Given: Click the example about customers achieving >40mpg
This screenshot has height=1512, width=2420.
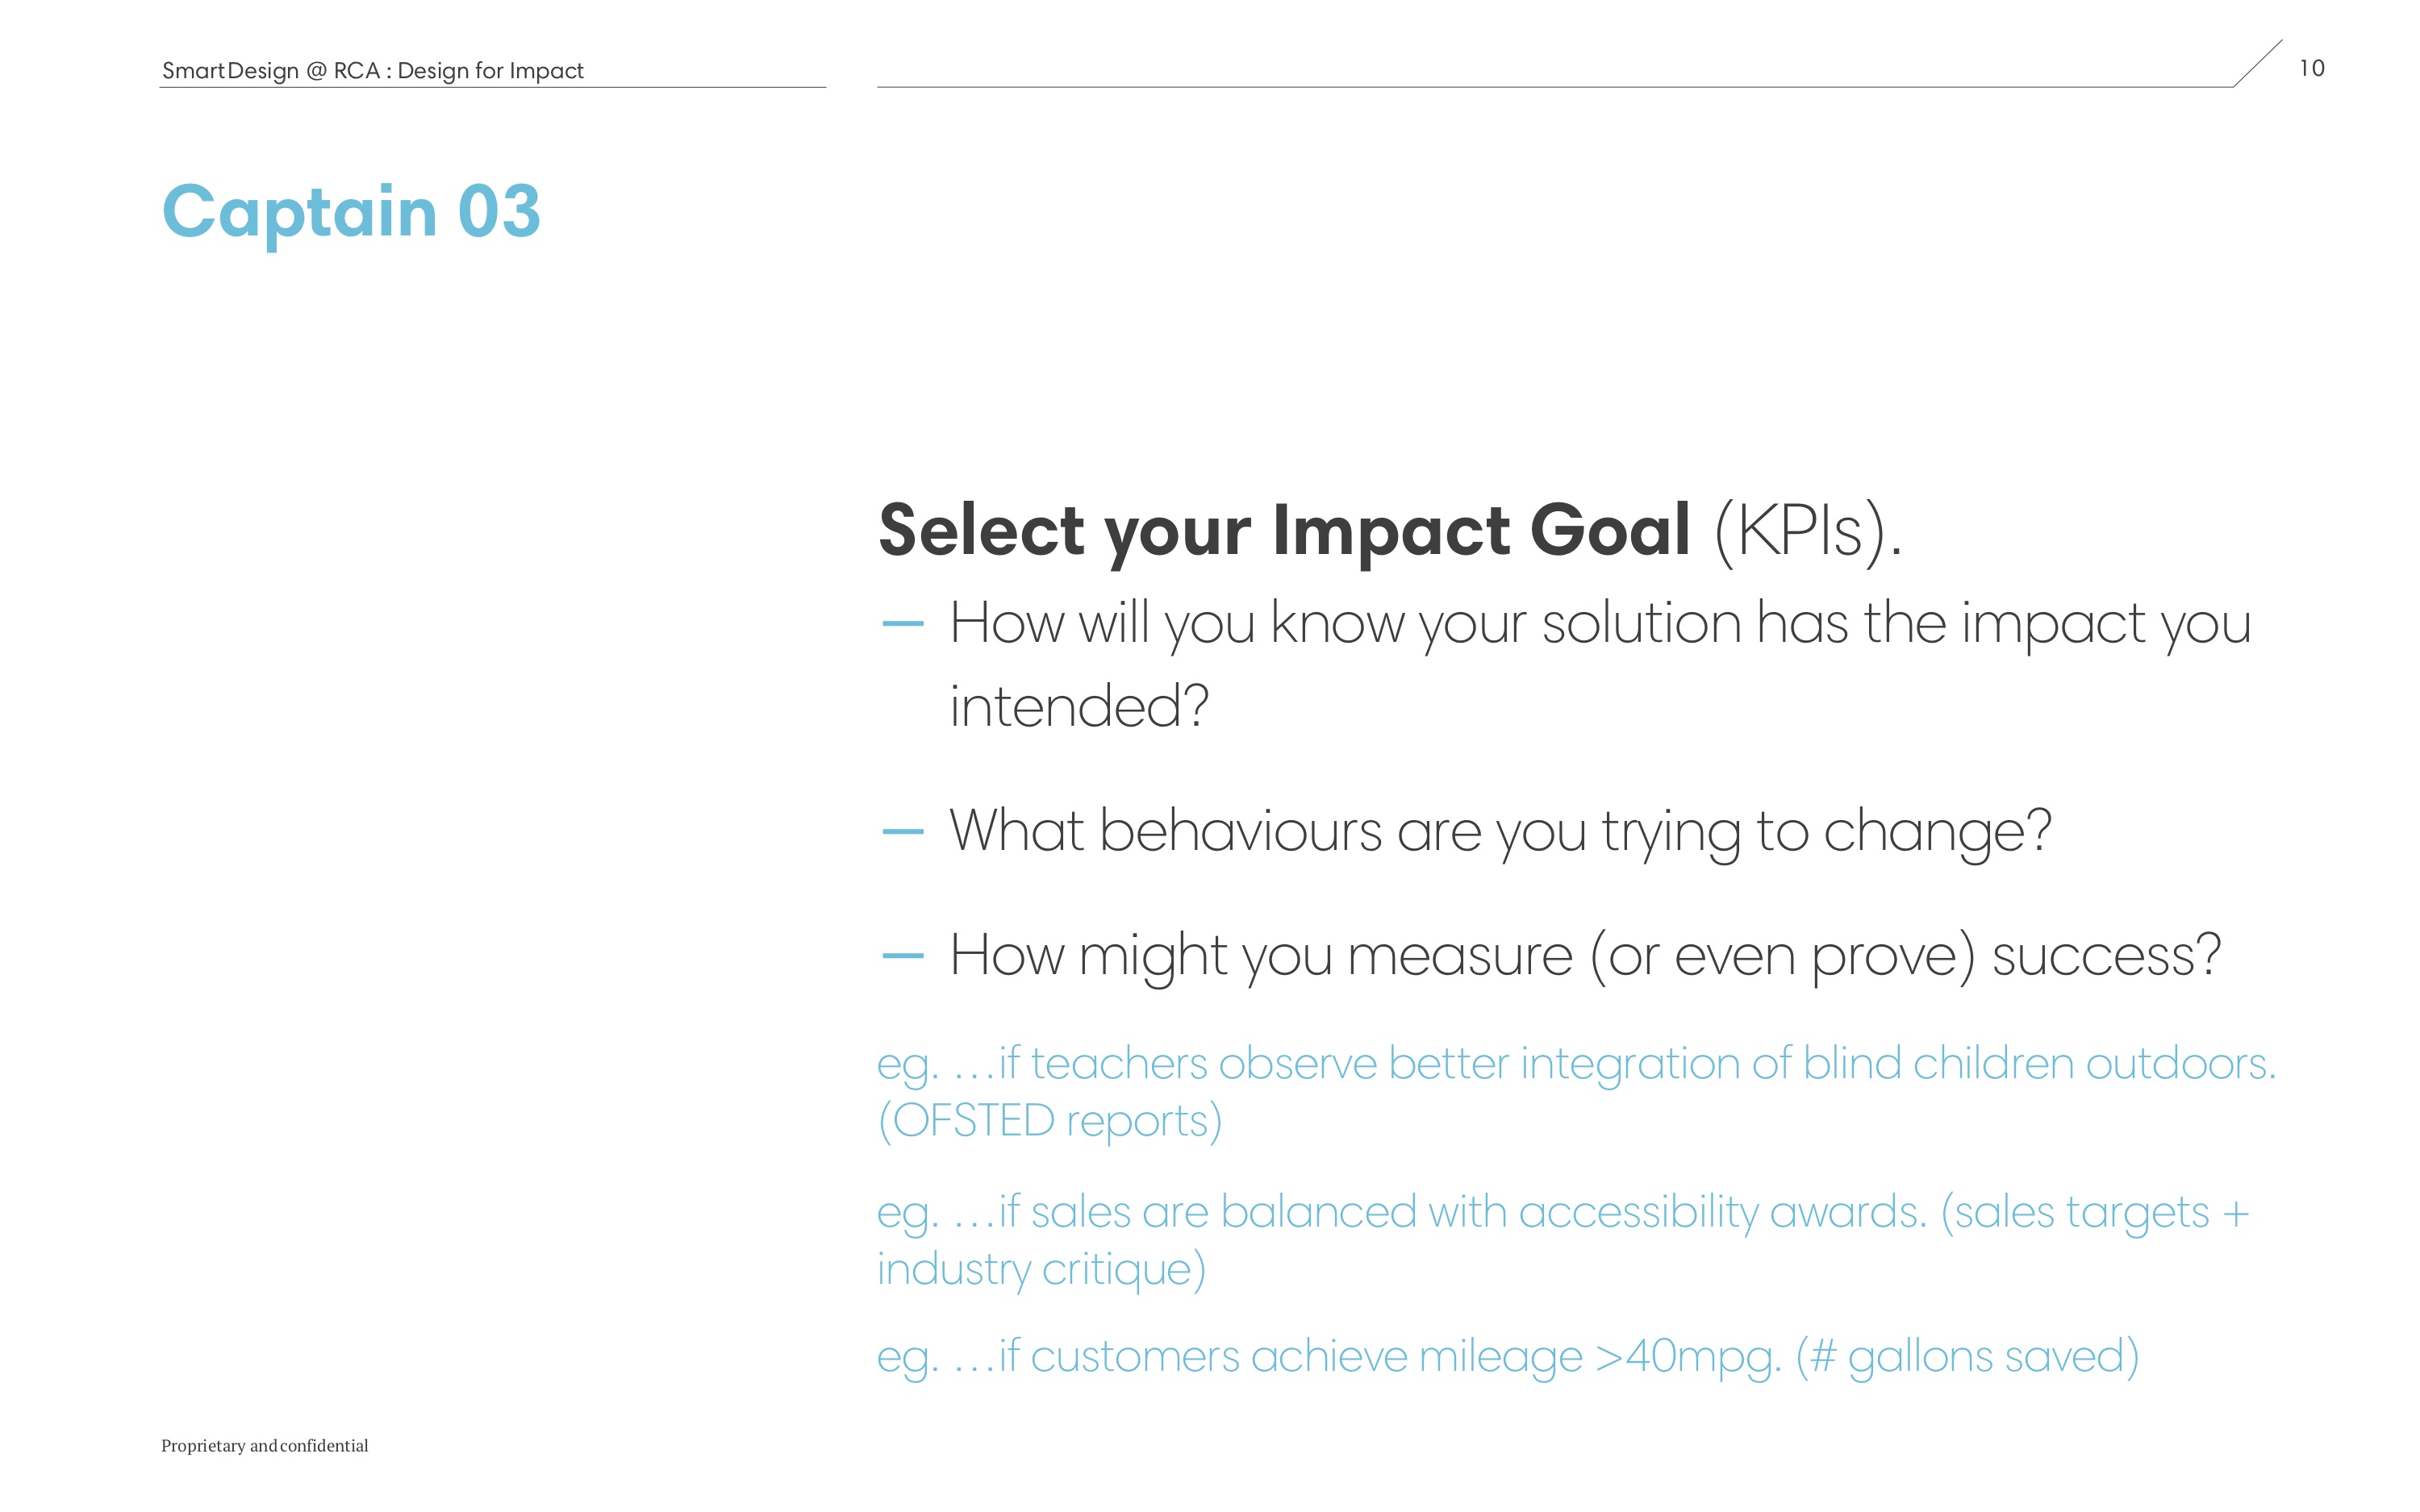Looking at the screenshot, I should coord(1507,1357).
